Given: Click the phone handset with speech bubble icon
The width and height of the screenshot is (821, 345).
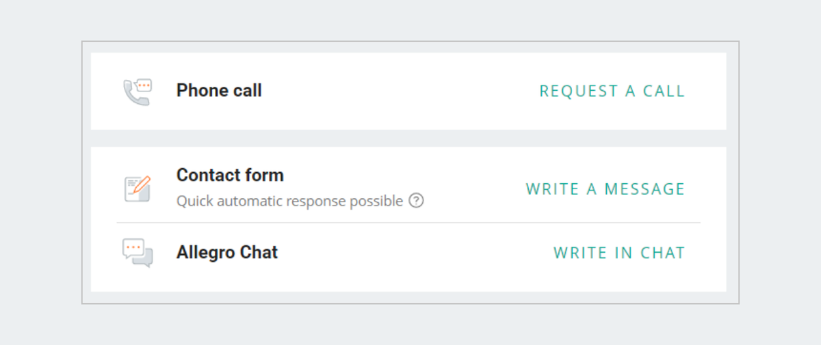Looking at the screenshot, I should click(x=137, y=92).
